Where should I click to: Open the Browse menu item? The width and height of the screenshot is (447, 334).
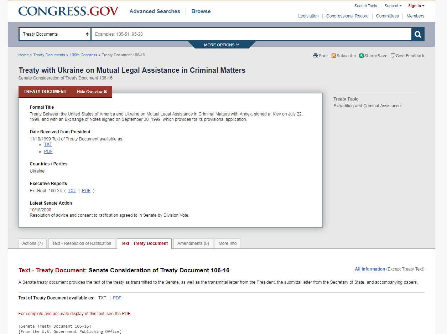tap(201, 11)
